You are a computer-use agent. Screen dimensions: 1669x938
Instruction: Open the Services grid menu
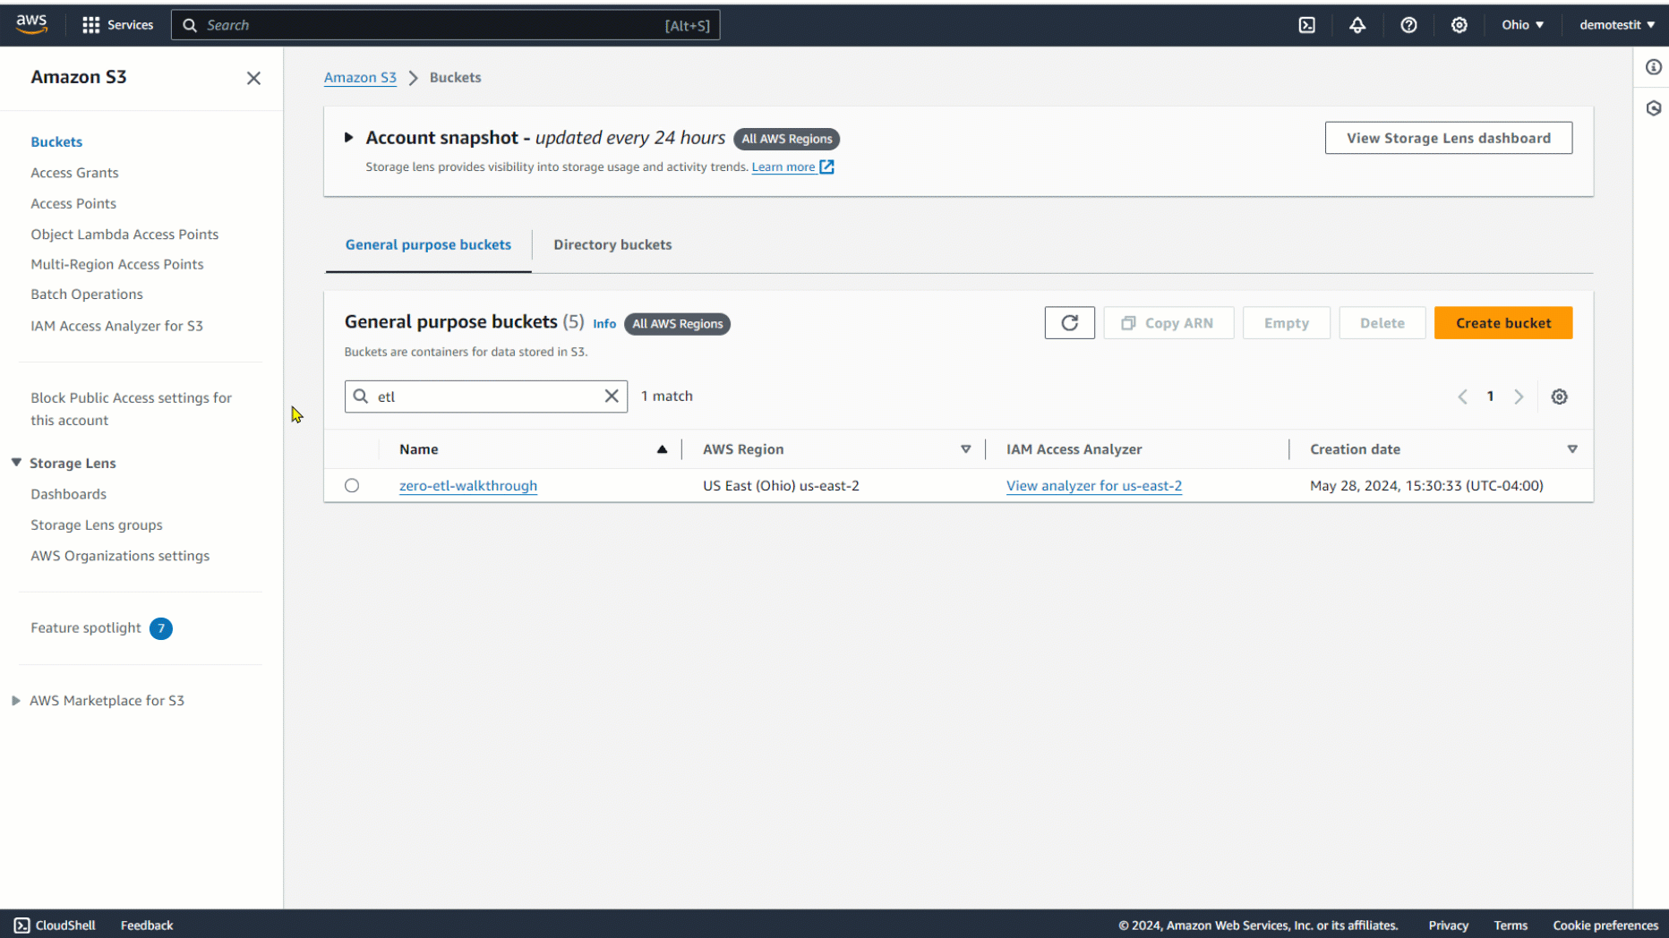[x=117, y=25]
